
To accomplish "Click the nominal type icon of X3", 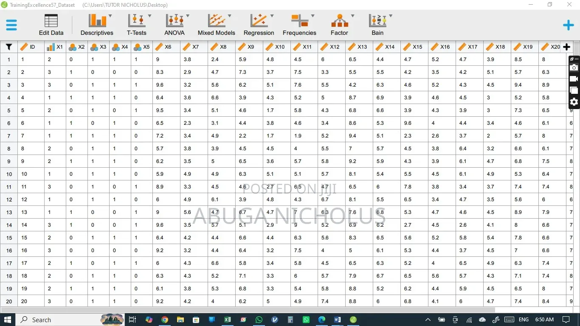I will click(94, 47).
